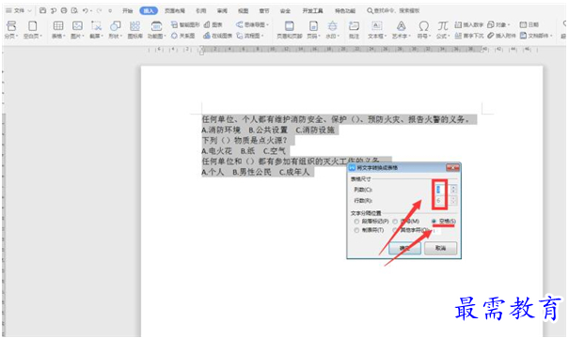
Task: Click the Redo arrow icon
Action: [99, 10]
